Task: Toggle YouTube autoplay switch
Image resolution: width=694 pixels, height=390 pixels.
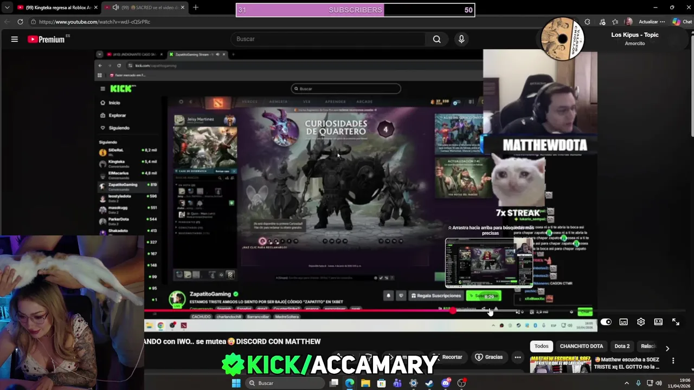Action: click(606, 322)
